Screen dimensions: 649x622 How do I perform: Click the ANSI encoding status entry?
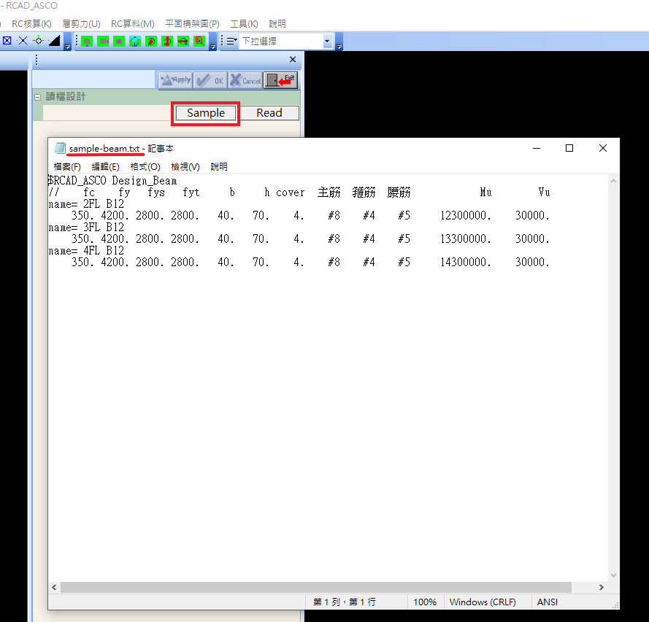point(548,602)
